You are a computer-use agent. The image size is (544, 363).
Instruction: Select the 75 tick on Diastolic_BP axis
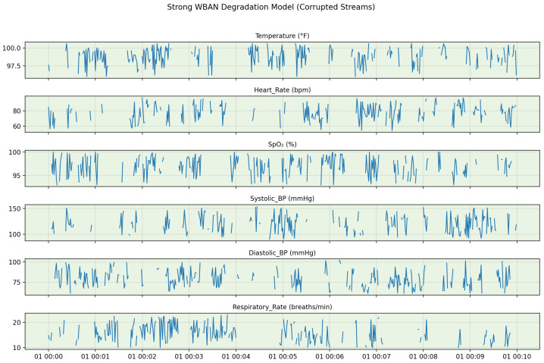click(17, 282)
